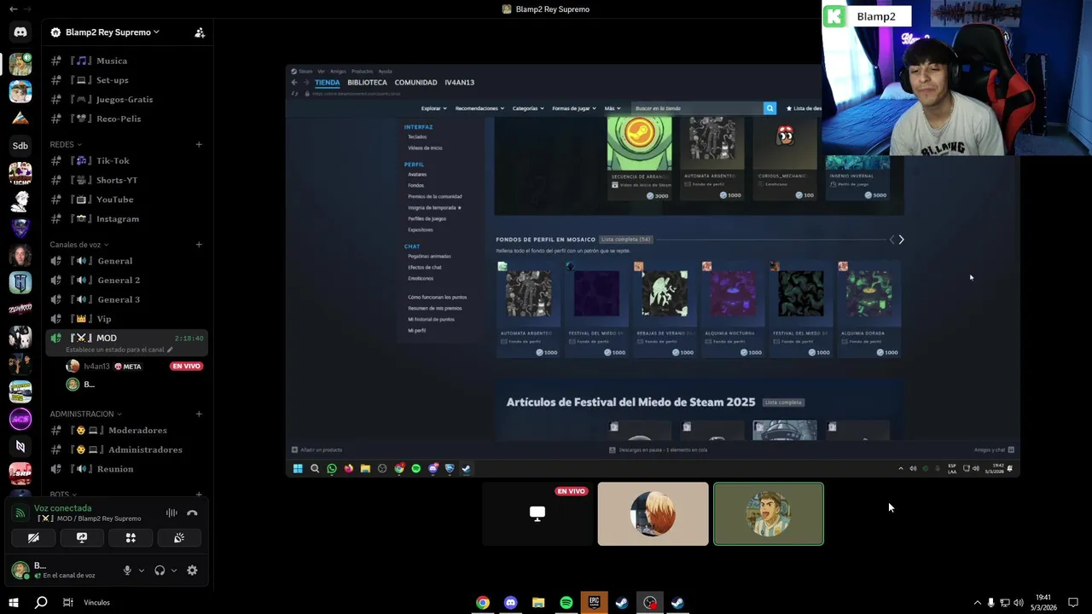This screenshot has width=1092, height=614.
Task: Open Google Chrome from taskbar
Action: pos(483,603)
